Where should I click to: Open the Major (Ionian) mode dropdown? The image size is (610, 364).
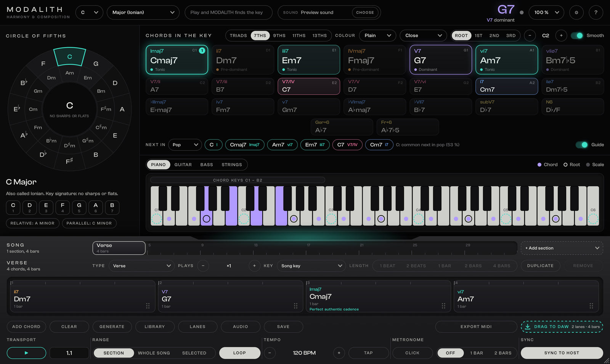(143, 13)
